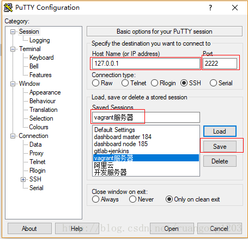Open the SSH category in the tree
Image resolution: width=248 pixels, height=239 pixels.
coord(35,179)
